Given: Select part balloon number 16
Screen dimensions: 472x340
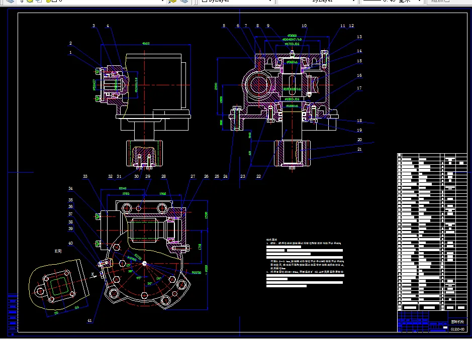Looking at the screenshot, I should coord(359,75).
